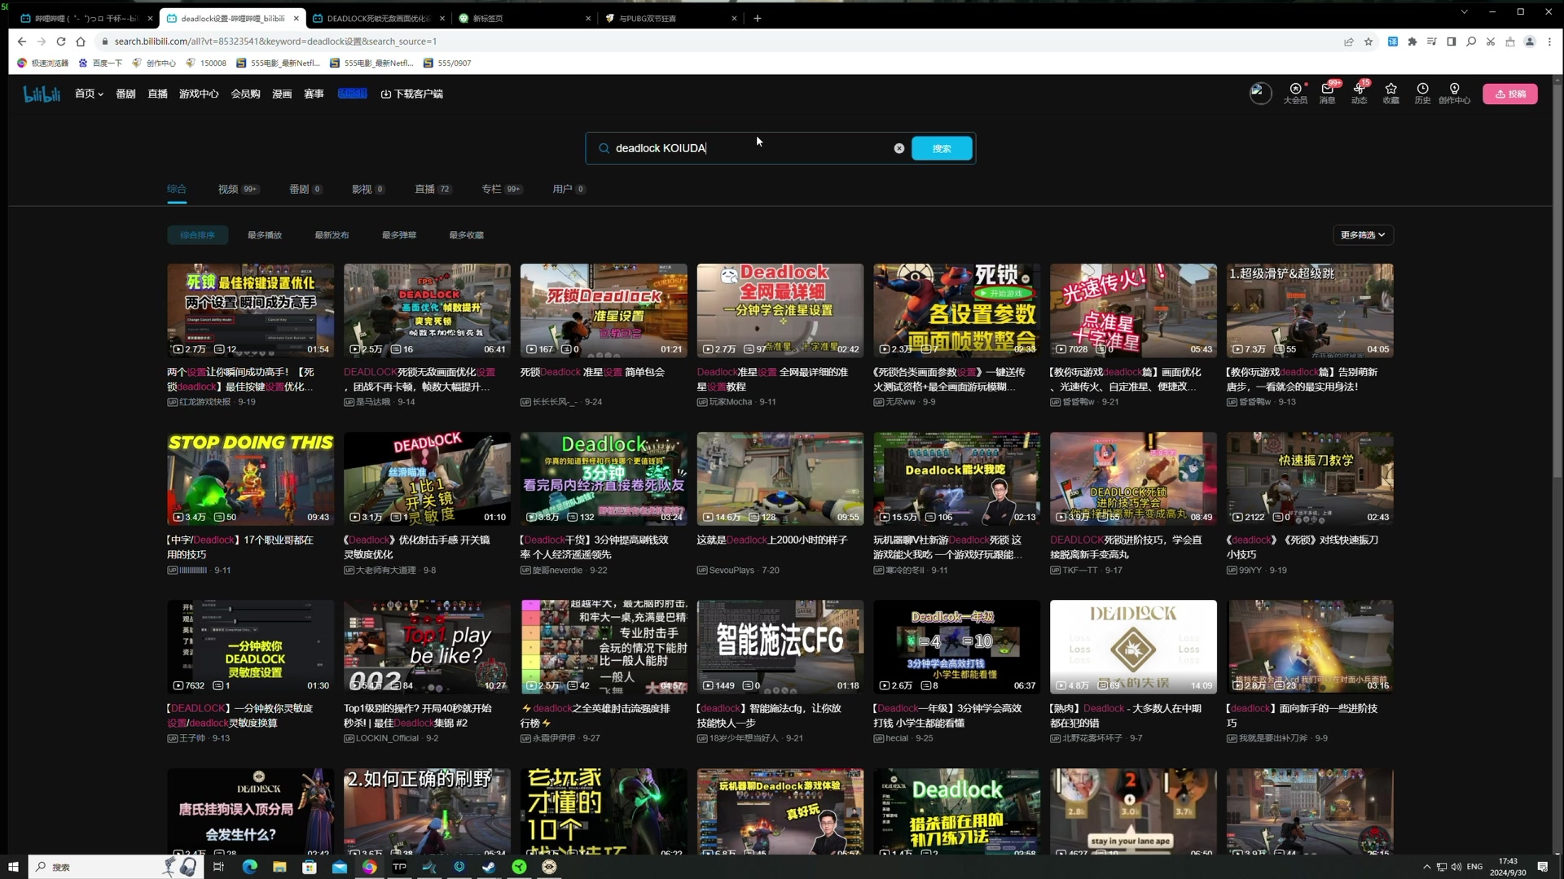Click the blue 搜索 search button

942,148
